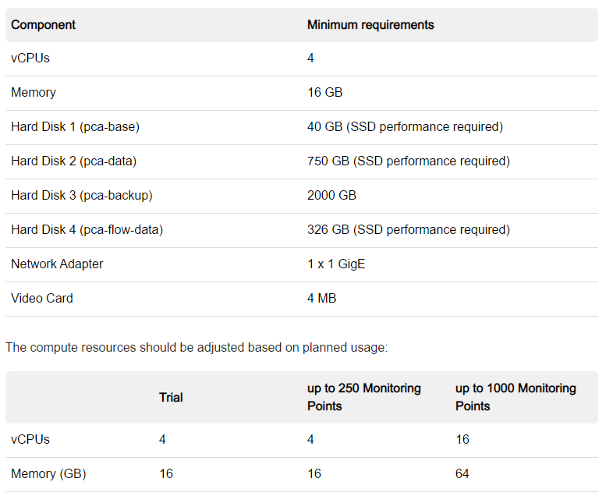Click the 'Component' column header
Viewport: 606px width, 496px height.
pyautogui.click(x=44, y=25)
